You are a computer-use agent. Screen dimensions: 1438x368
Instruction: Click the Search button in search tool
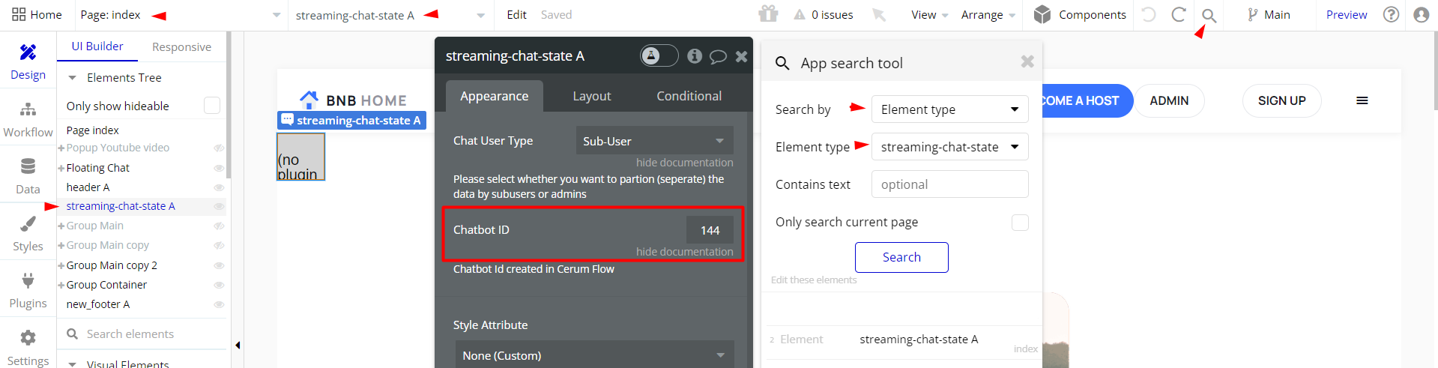(901, 257)
